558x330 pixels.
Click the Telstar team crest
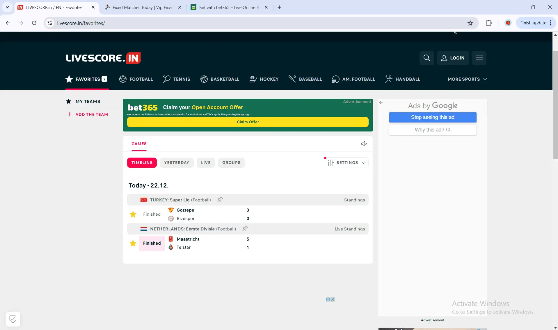click(171, 247)
